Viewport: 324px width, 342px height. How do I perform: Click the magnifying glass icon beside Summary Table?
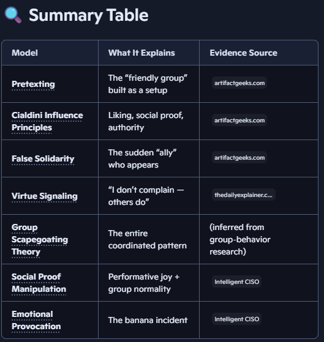point(13,15)
